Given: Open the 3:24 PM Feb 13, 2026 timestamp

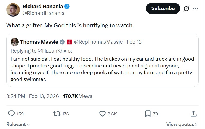Looking at the screenshot, I should click(x=33, y=96).
